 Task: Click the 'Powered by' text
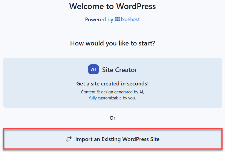[99, 19]
